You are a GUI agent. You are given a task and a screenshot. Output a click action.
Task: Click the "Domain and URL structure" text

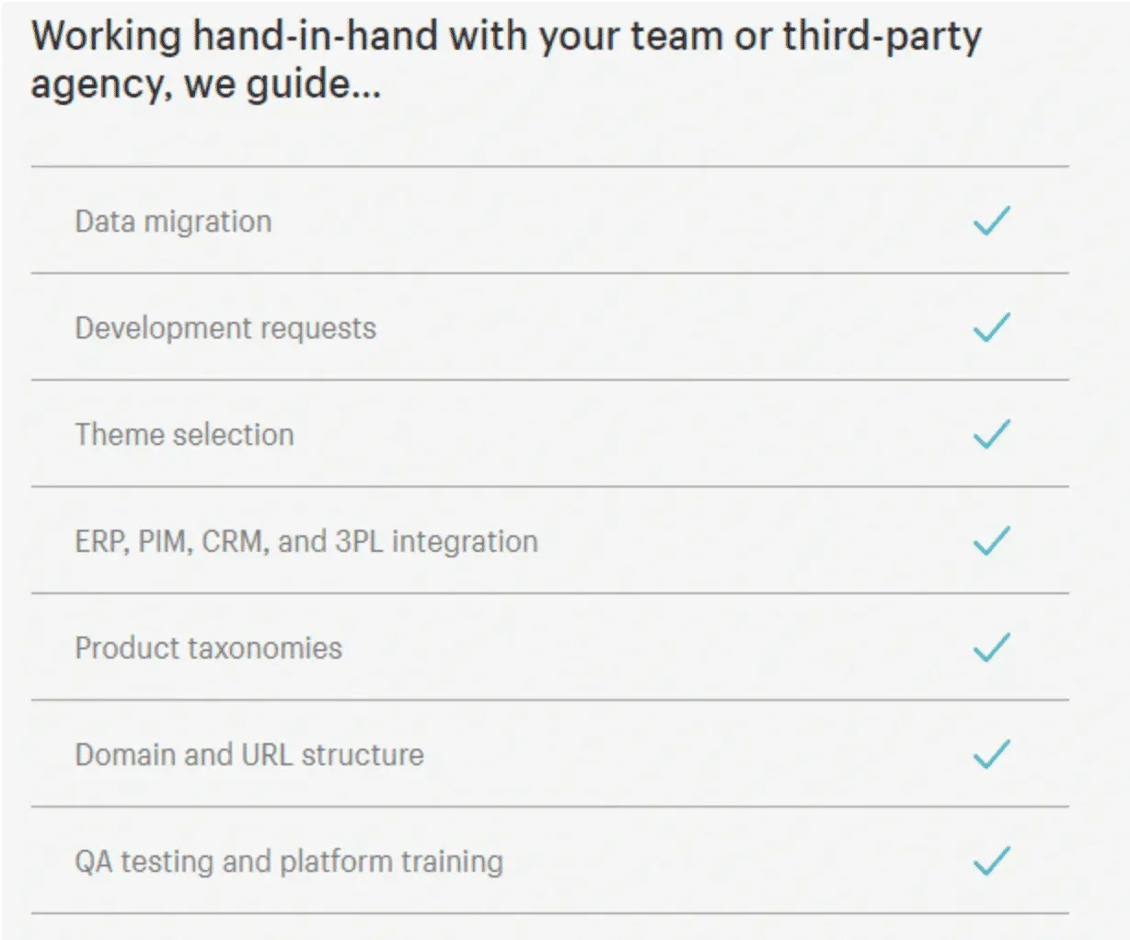click(x=249, y=755)
